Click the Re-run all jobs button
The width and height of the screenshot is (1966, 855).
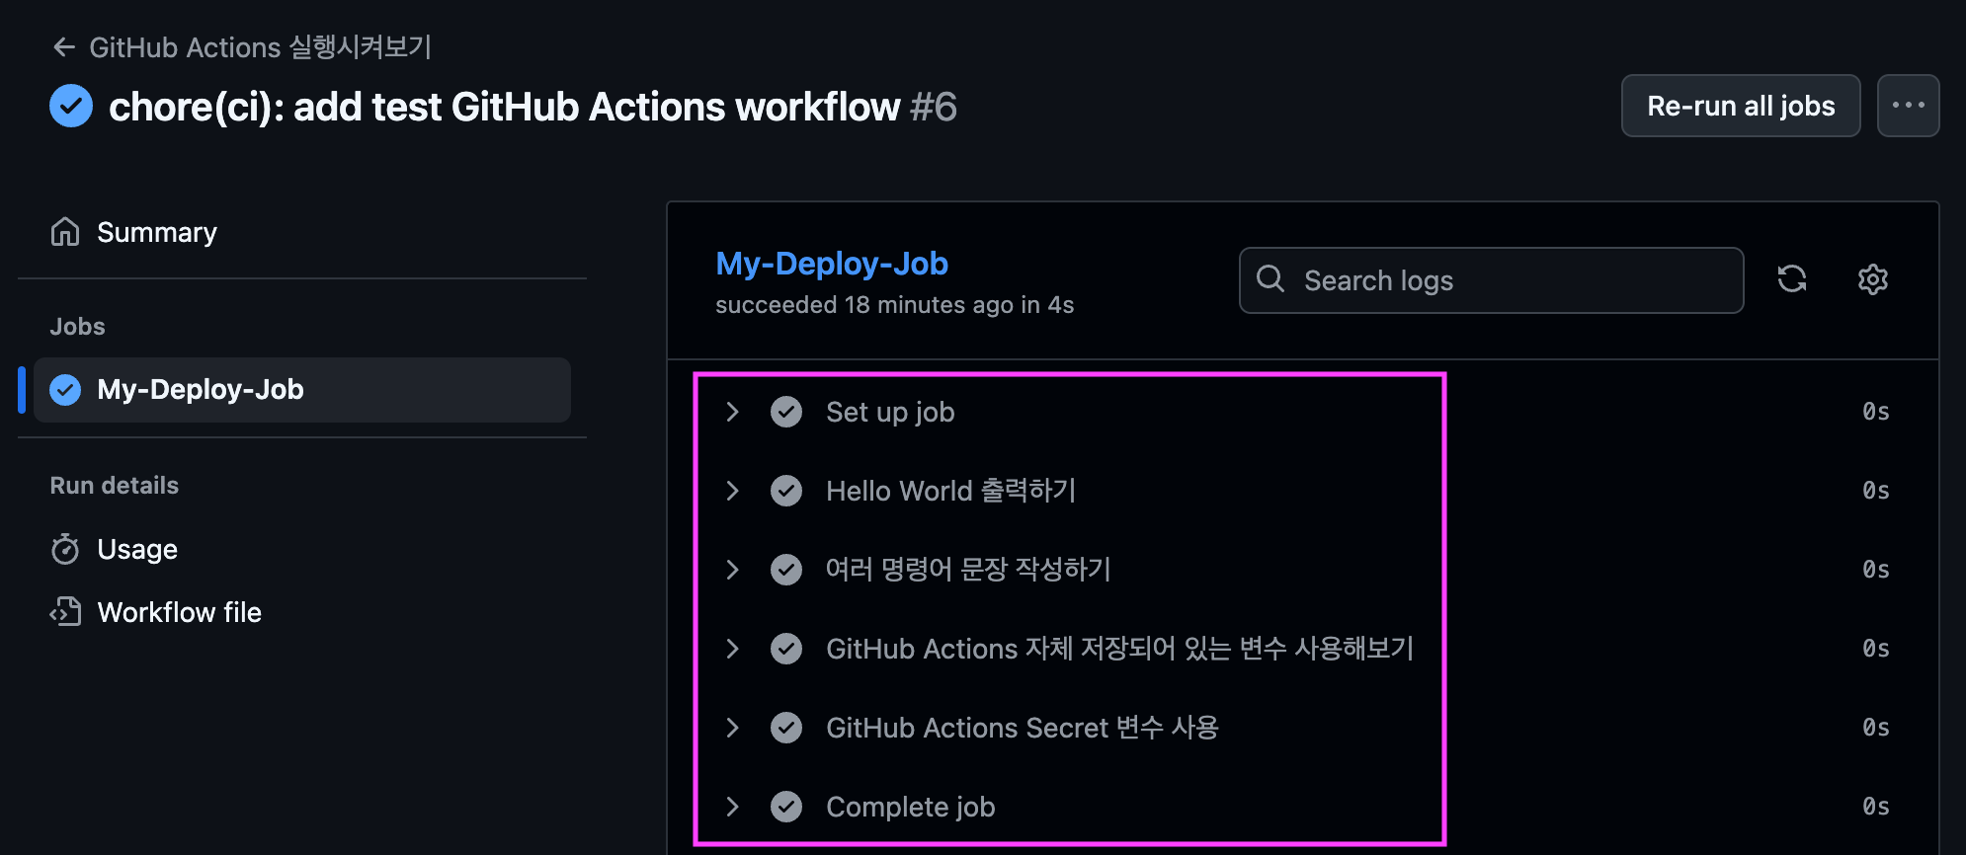1740,106
